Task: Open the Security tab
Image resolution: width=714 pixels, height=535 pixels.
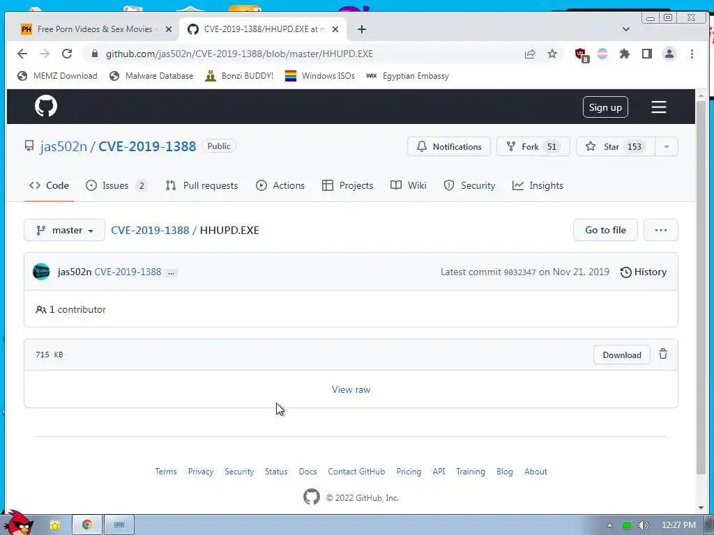Action: (x=469, y=185)
